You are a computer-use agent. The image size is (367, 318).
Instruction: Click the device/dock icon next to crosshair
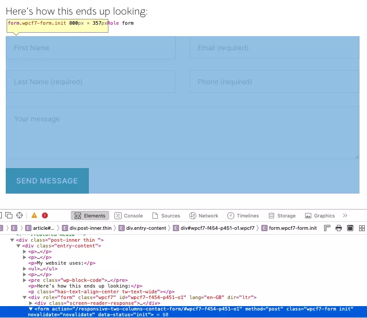coord(9,216)
